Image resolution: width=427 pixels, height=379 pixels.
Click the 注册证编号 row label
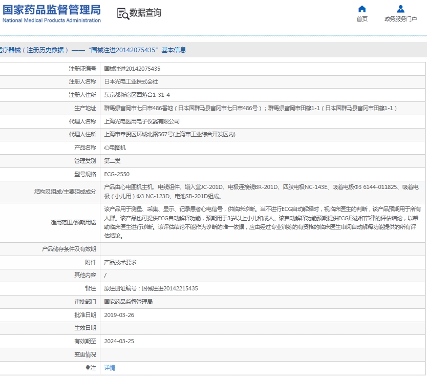tap(82, 69)
